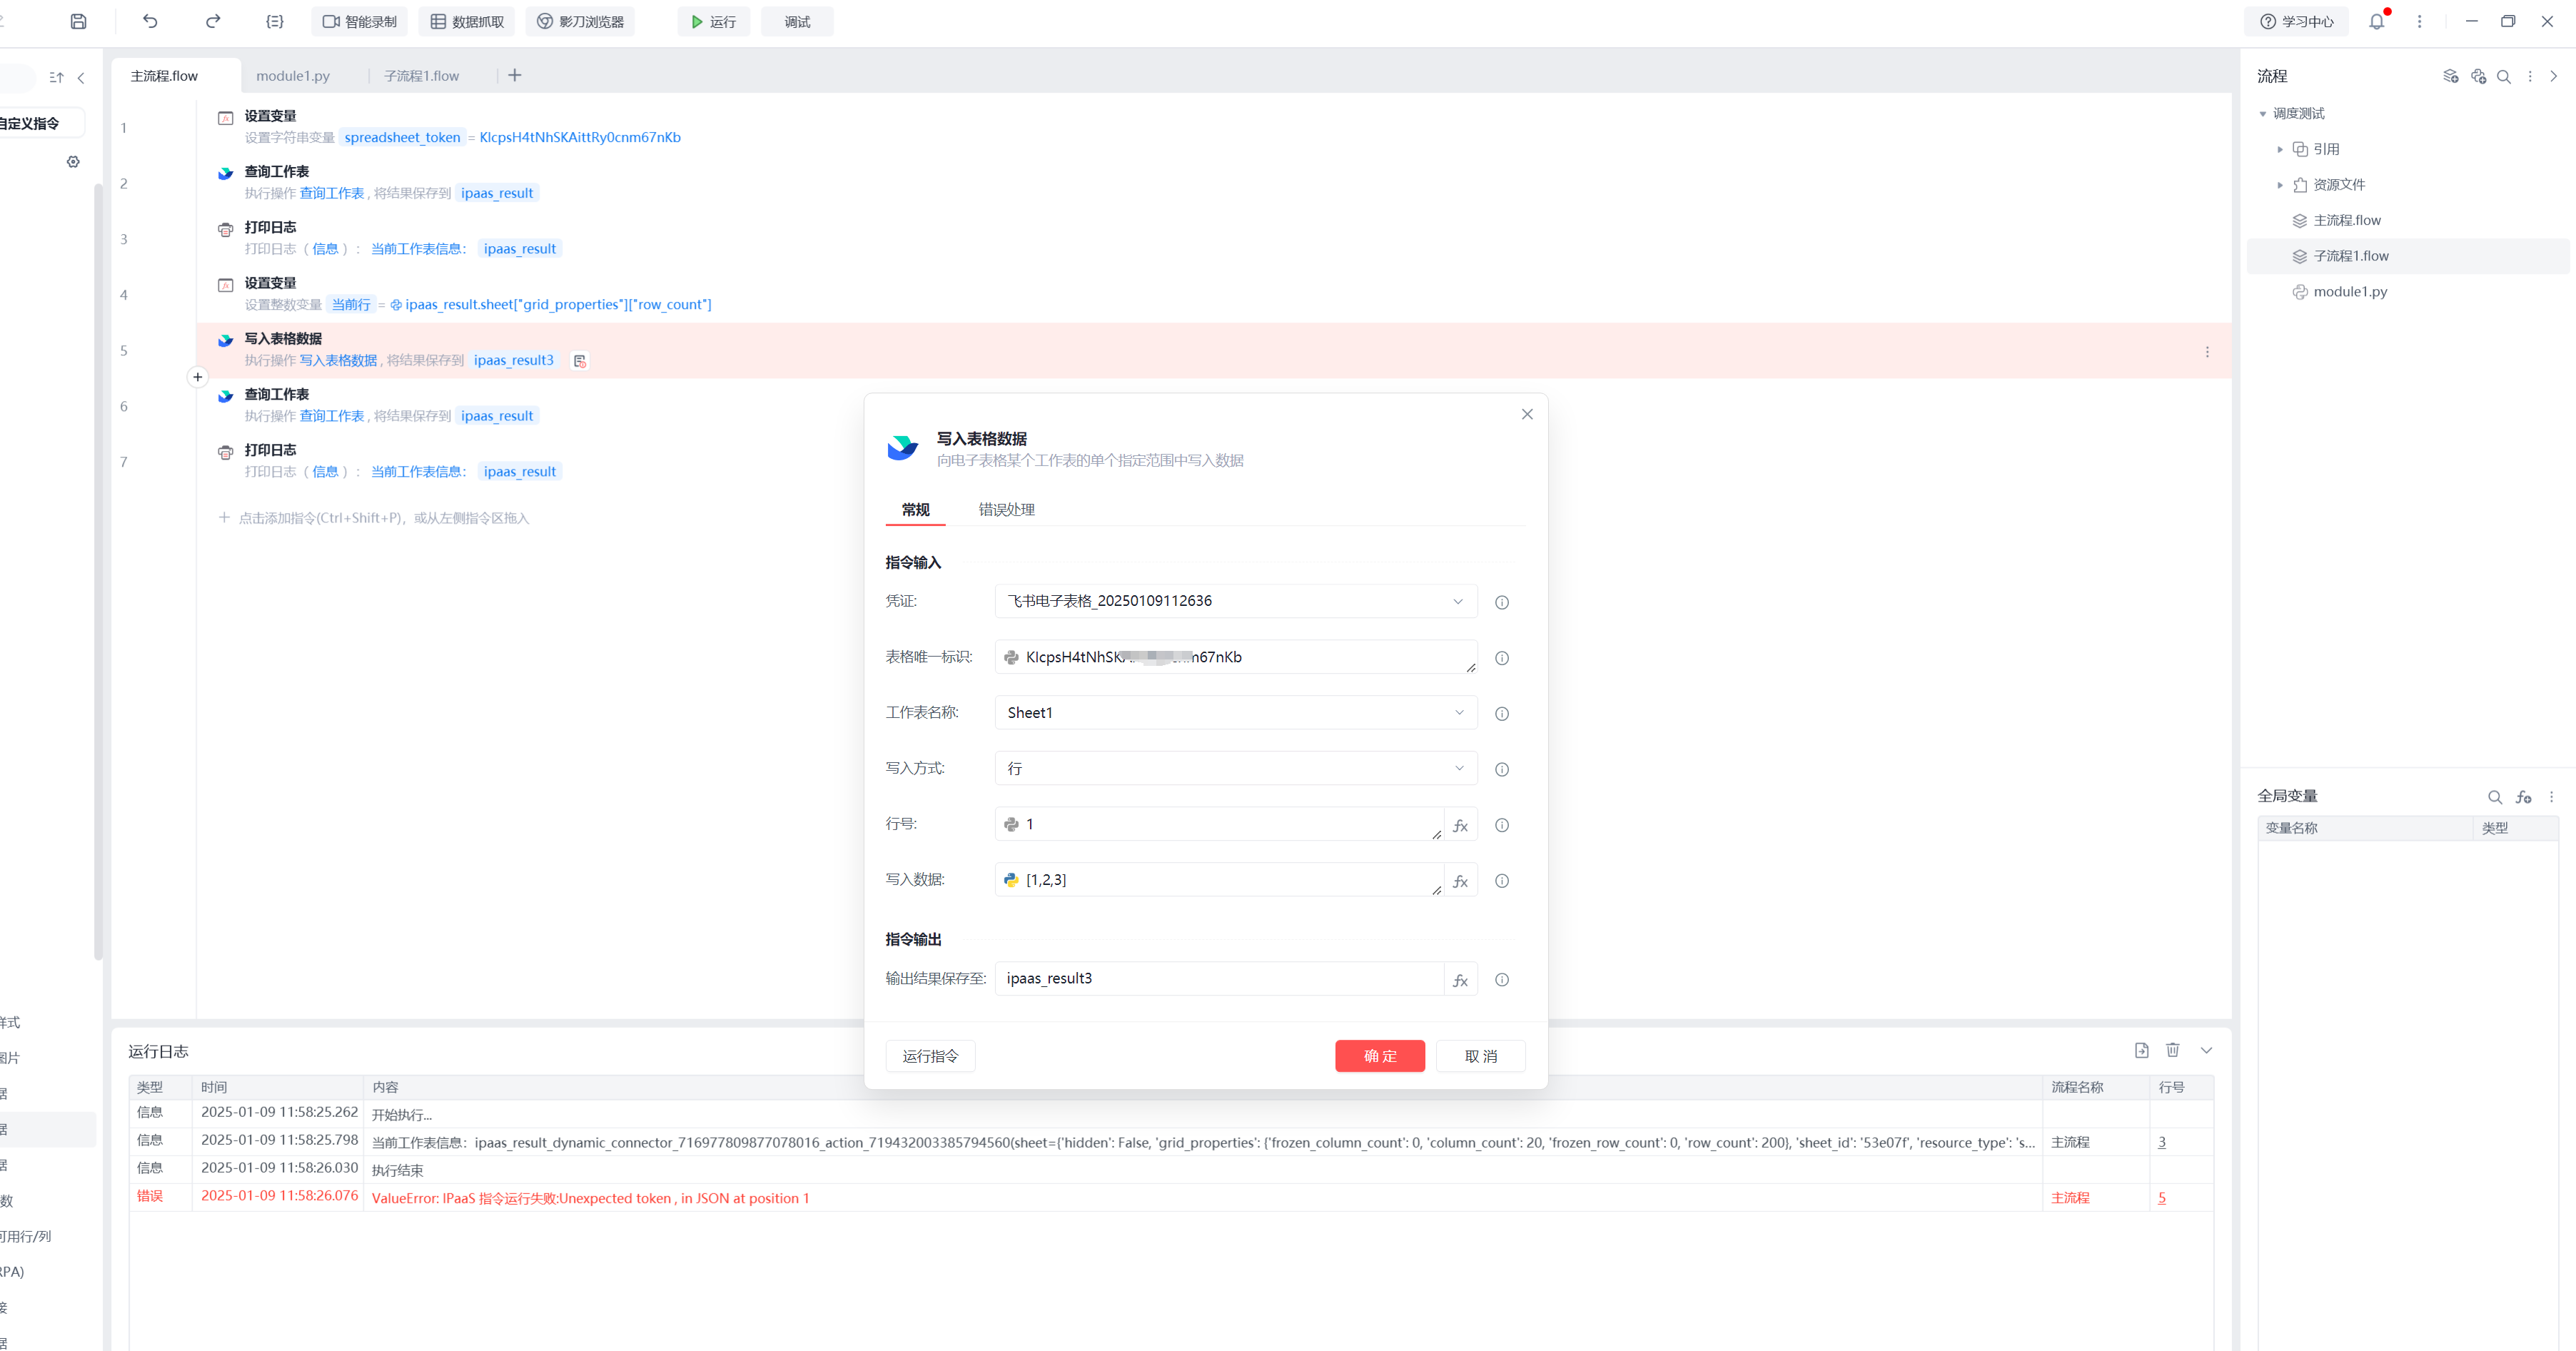This screenshot has width=2576, height=1351.
Task: Select 子流程1.flow in the flow tree
Action: coord(2350,256)
